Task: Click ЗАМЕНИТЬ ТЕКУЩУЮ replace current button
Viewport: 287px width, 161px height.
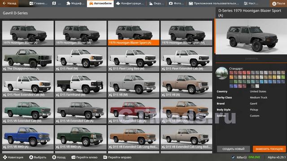Action: [x=269, y=149]
